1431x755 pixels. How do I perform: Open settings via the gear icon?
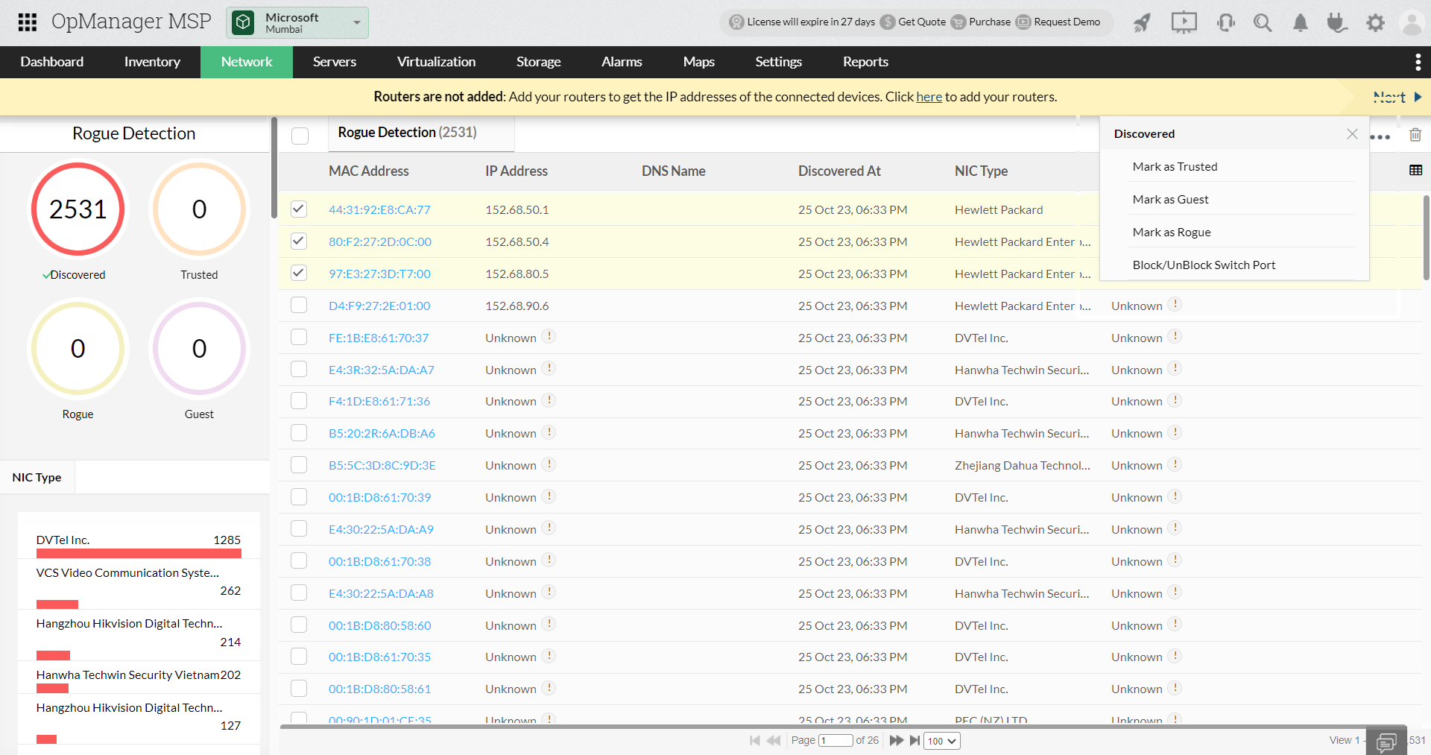pyautogui.click(x=1375, y=22)
